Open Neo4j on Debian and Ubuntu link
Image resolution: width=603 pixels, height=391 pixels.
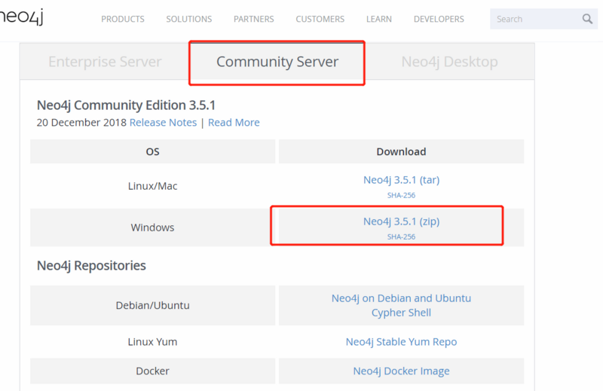pyautogui.click(x=401, y=298)
